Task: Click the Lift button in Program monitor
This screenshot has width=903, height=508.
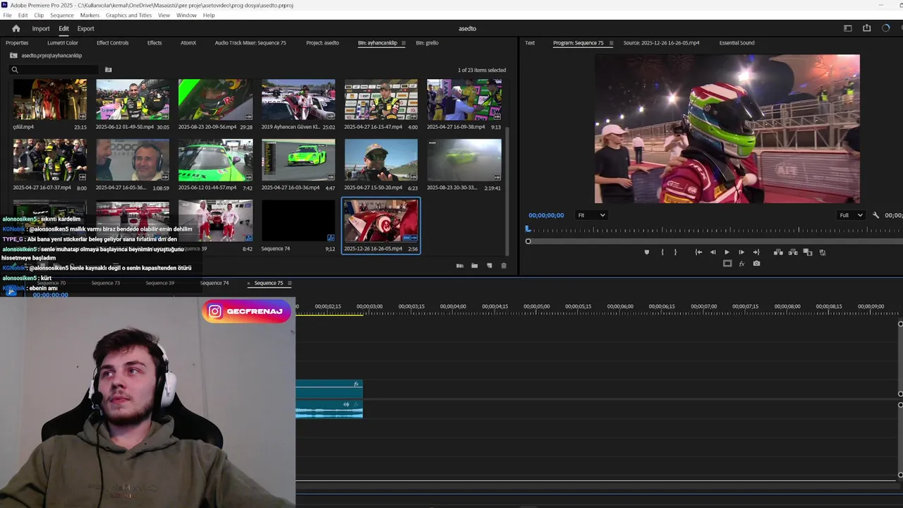Action: point(778,252)
